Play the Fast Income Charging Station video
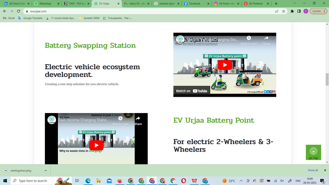This screenshot has height=185, width=329. (x=96, y=145)
